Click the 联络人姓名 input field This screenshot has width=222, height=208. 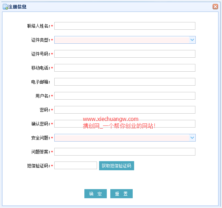(x=125, y=26)
